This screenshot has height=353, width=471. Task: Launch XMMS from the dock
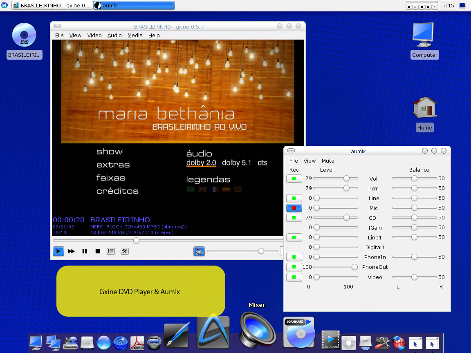pos(299,332)
